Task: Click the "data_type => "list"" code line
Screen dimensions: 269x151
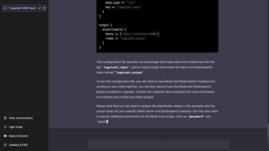Action: [x=121, y=3]
